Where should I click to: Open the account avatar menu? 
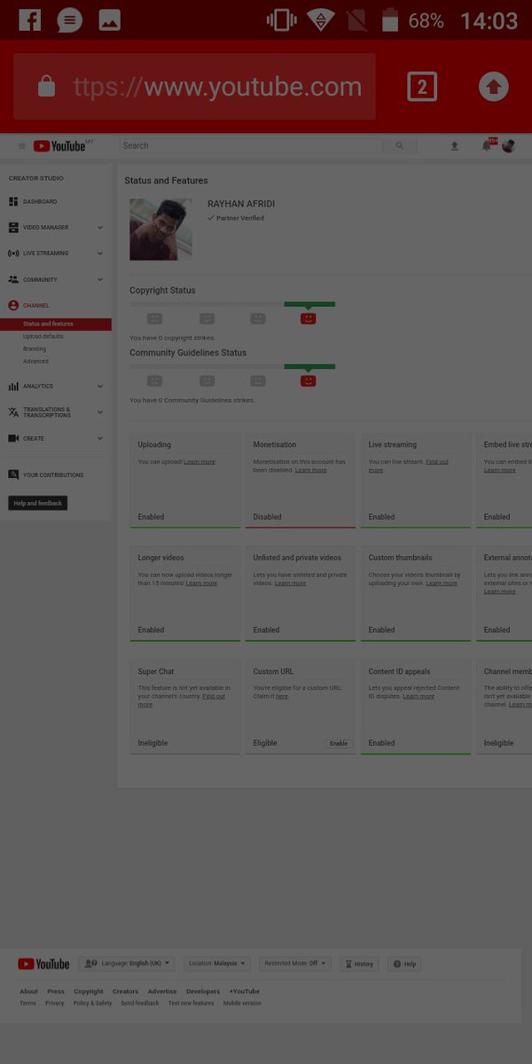pyautogui.click(x=508, y=145)
